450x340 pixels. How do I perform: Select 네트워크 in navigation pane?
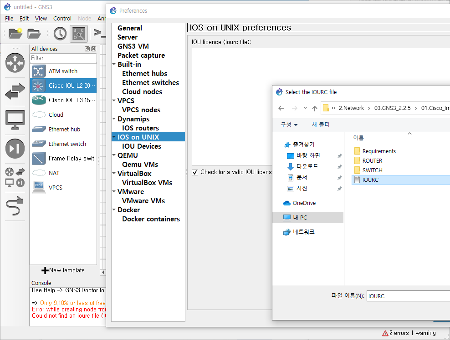coord(303,232)
